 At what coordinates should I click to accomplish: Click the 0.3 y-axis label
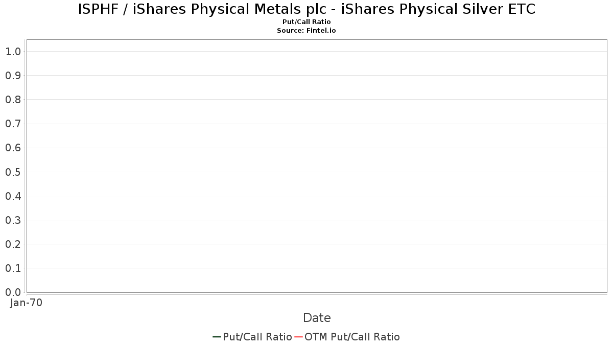click(13, 220)
